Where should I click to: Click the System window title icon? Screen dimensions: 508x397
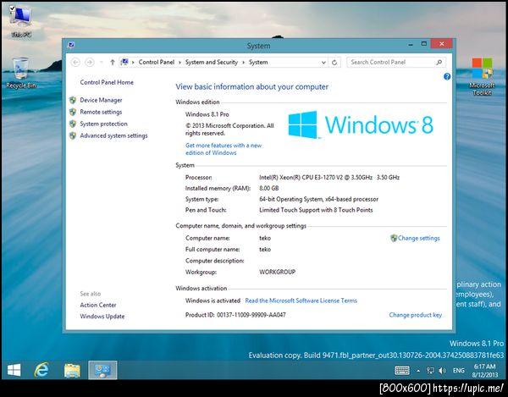[x=71, y=45]
